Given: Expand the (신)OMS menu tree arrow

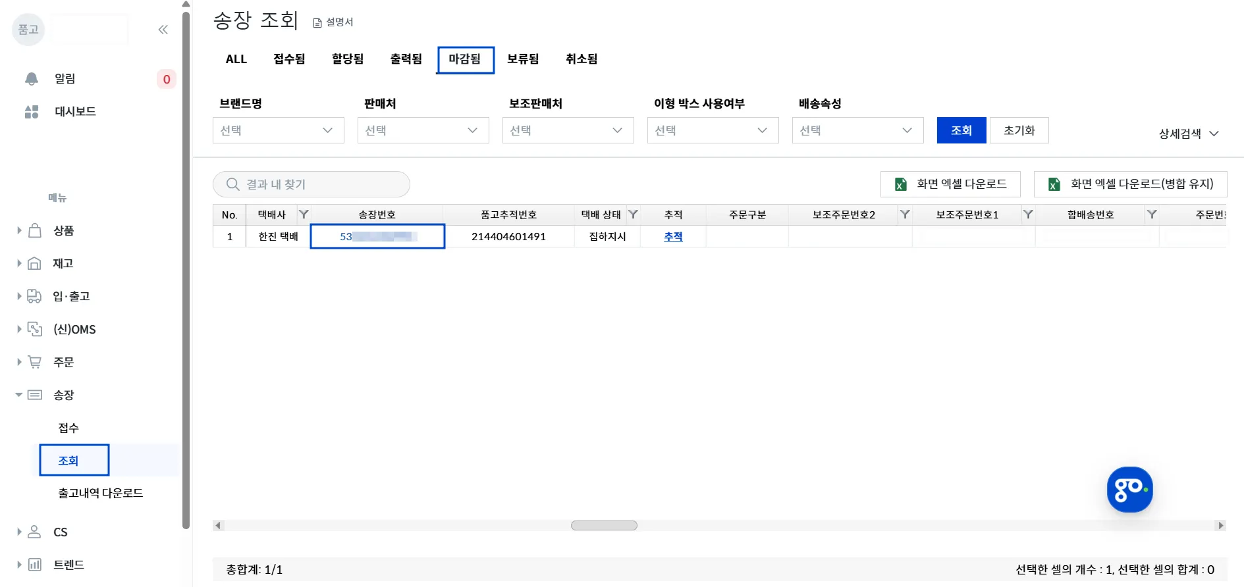Looking at the screenshot, I should 19,329.
